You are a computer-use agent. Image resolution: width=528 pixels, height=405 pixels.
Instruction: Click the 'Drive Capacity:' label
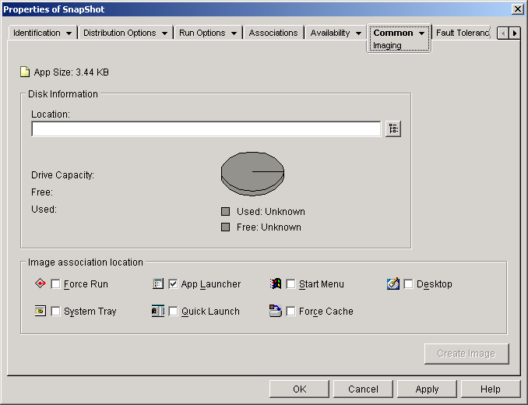click(62, 175)
